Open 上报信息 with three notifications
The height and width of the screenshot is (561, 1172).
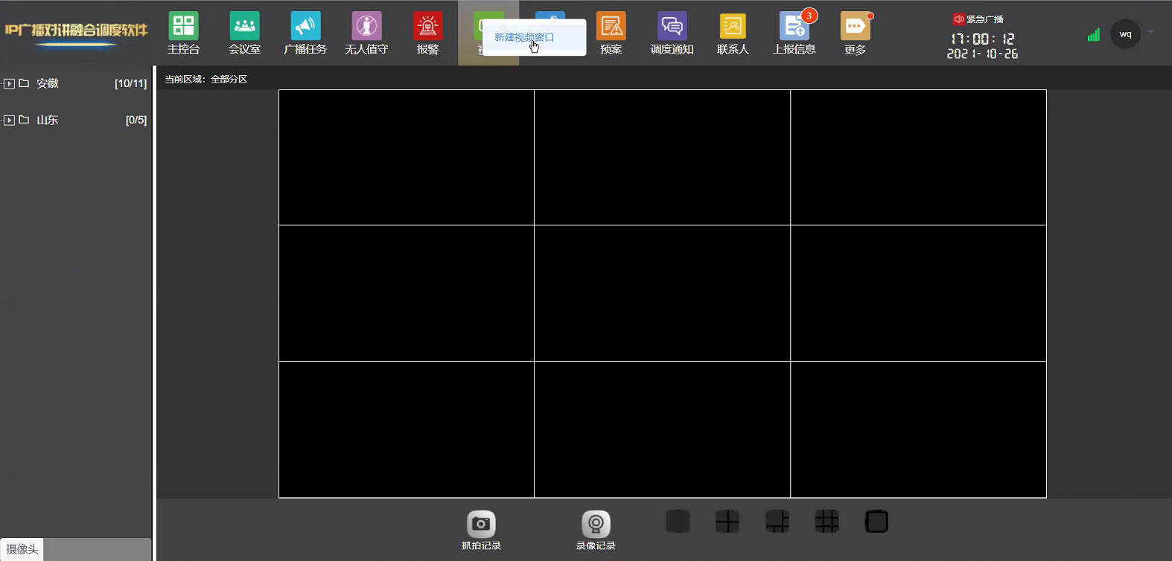click(794, 33)
